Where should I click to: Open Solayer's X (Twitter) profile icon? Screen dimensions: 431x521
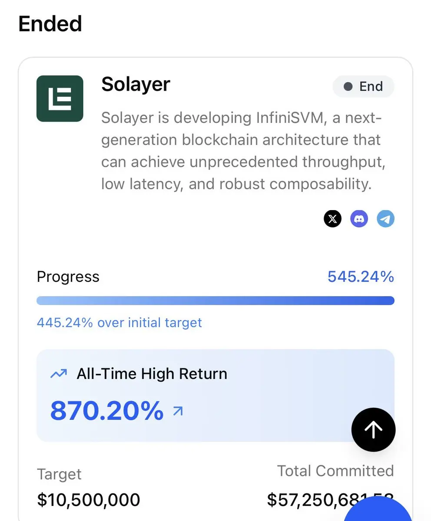click(x=332, y=219)
